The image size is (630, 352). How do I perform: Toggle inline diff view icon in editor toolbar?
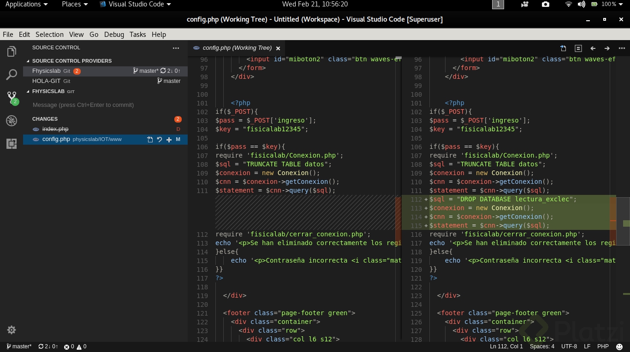point(578,48)
